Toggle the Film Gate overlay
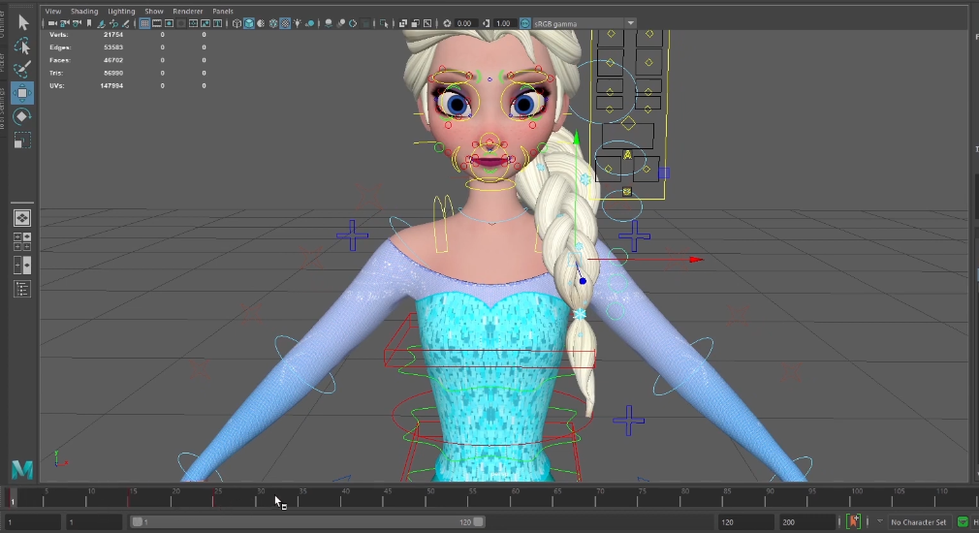 tap(157, 23)
